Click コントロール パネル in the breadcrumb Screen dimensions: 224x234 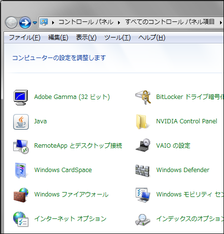[x=86, y=22]
